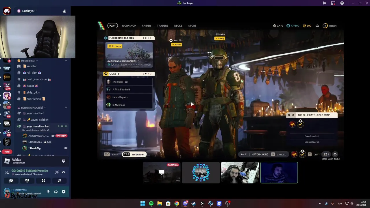This screenshot has height=208, width=370.
Task: Open the server with 45 badge
Action: click(x=7, y=114)
